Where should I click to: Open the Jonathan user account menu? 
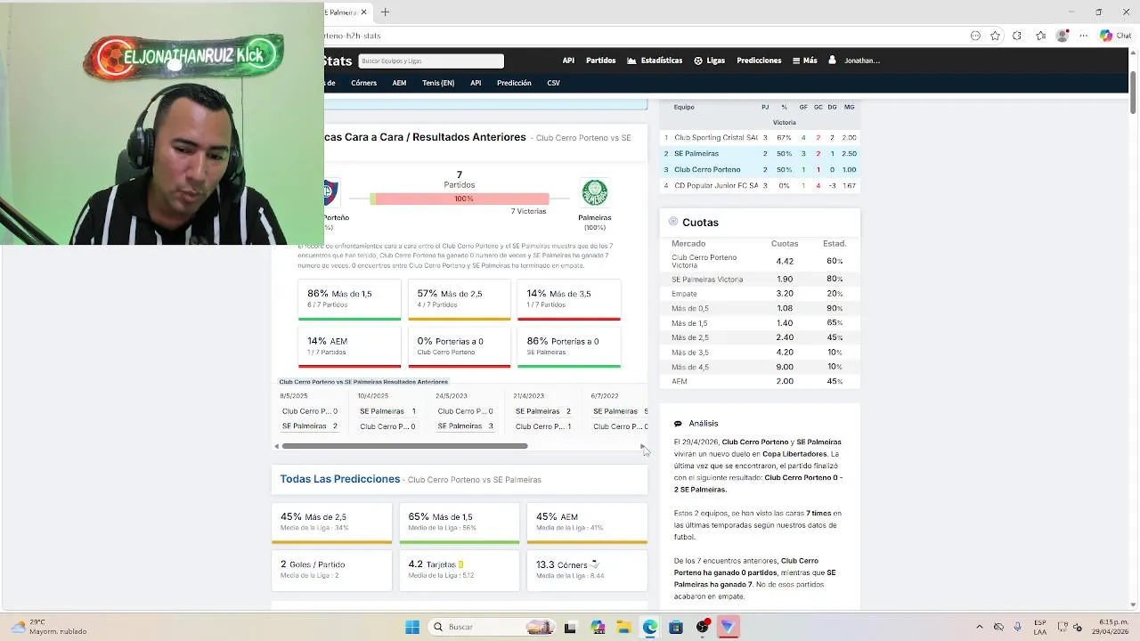coord(854,61)
